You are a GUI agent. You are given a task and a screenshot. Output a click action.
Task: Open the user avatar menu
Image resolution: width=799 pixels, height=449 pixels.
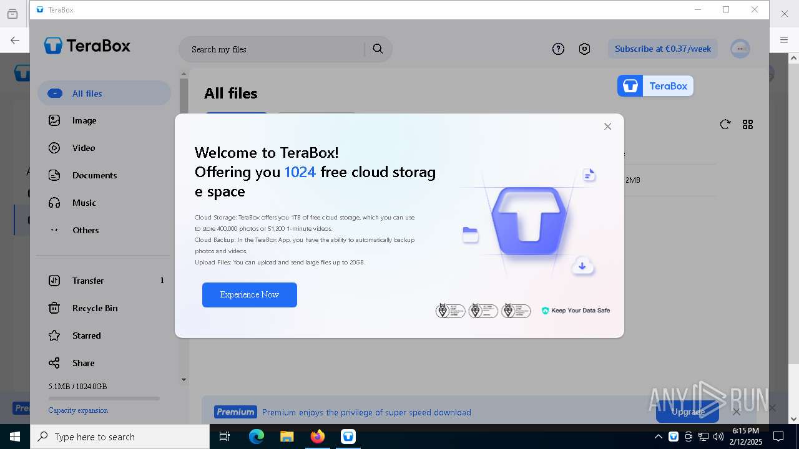(x=740, y=49)
